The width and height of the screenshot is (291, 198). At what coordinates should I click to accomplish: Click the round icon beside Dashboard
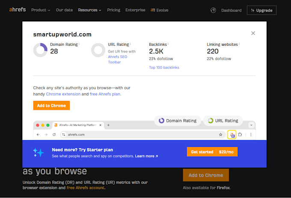(x=213, y=10)
